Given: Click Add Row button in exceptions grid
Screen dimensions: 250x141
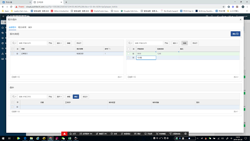Looking at the screenshot, I should click(x=85, y=97).
